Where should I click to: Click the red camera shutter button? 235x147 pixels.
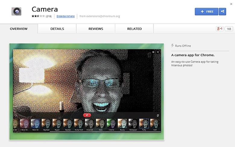(x=87, y=115)
